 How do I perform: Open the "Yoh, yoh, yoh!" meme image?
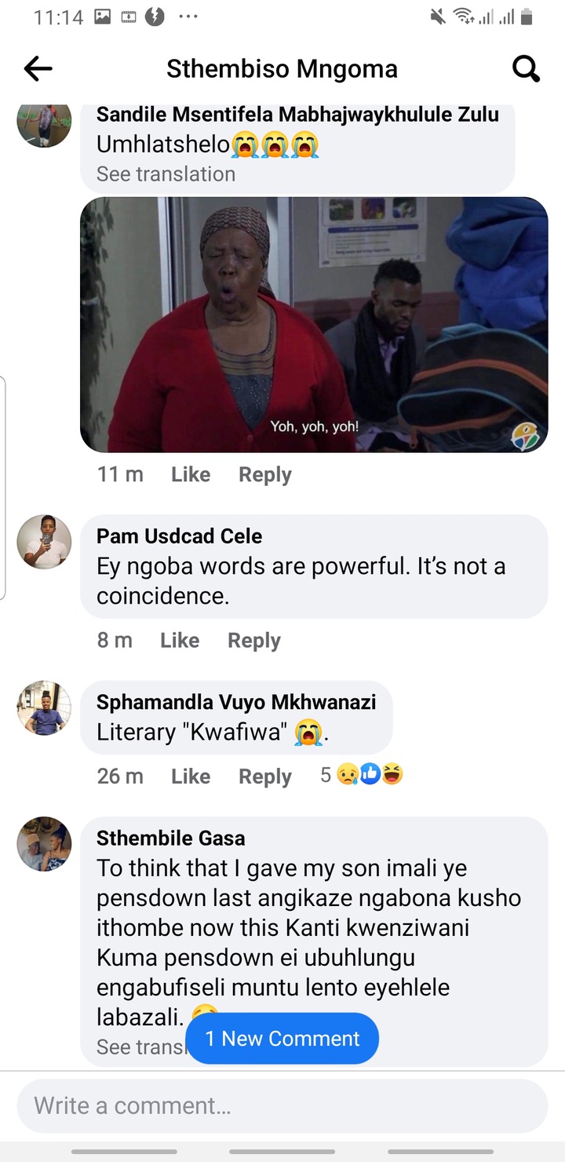point(314,324)
